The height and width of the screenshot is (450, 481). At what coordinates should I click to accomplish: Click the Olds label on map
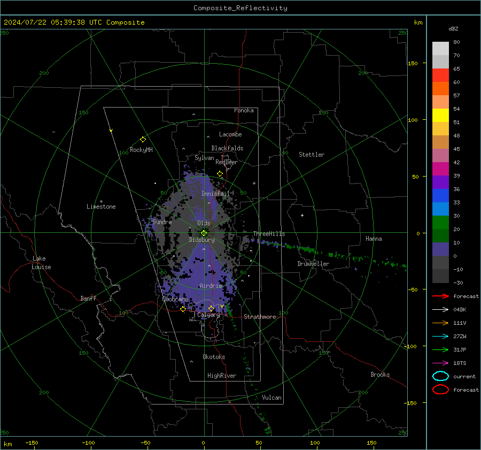[204, 223]
